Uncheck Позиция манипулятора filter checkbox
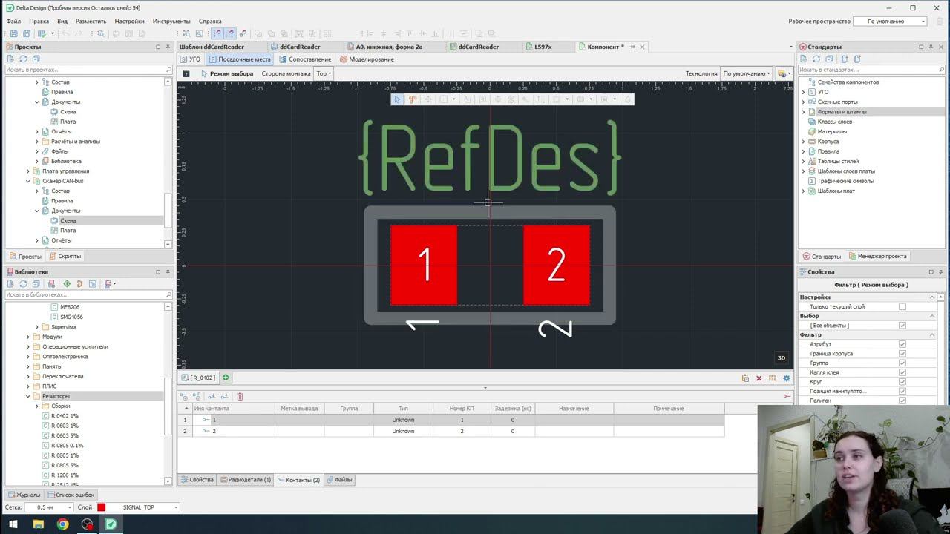 point(902,391)
